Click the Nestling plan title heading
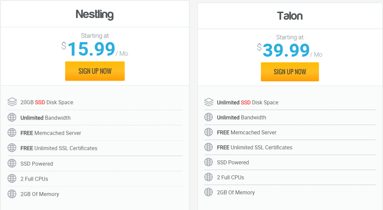The width and height of the screenshot is (383, 210). (x=94, y=14)
